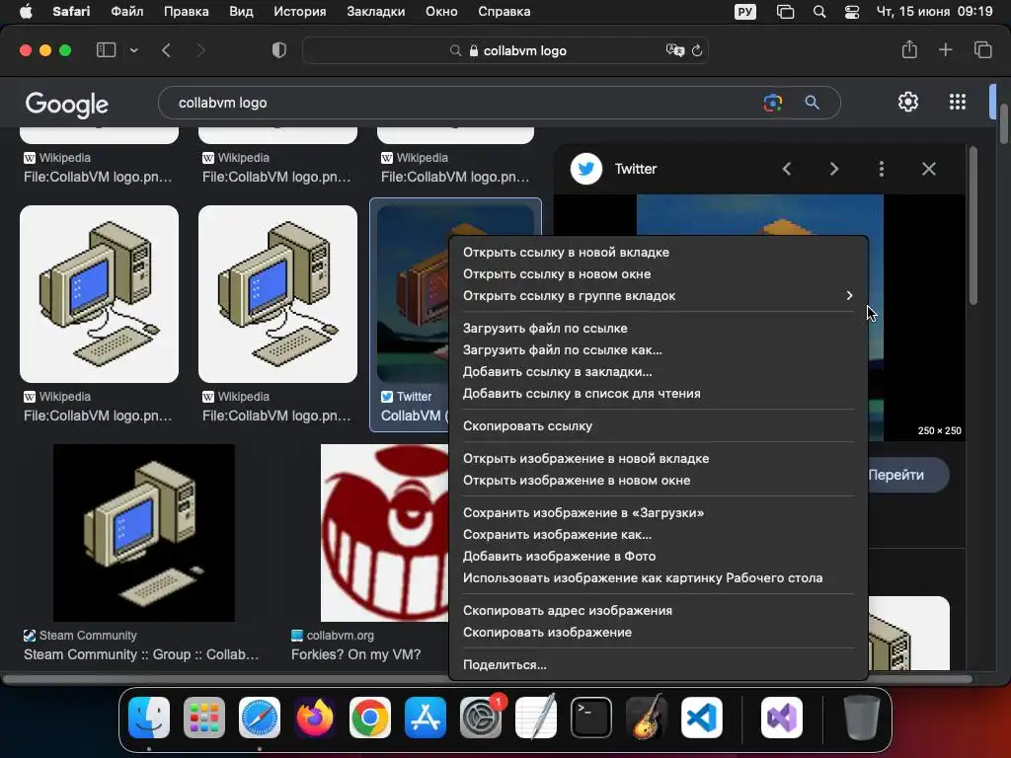Choose Открыть изображение в новой вкладке

[659, 458]
